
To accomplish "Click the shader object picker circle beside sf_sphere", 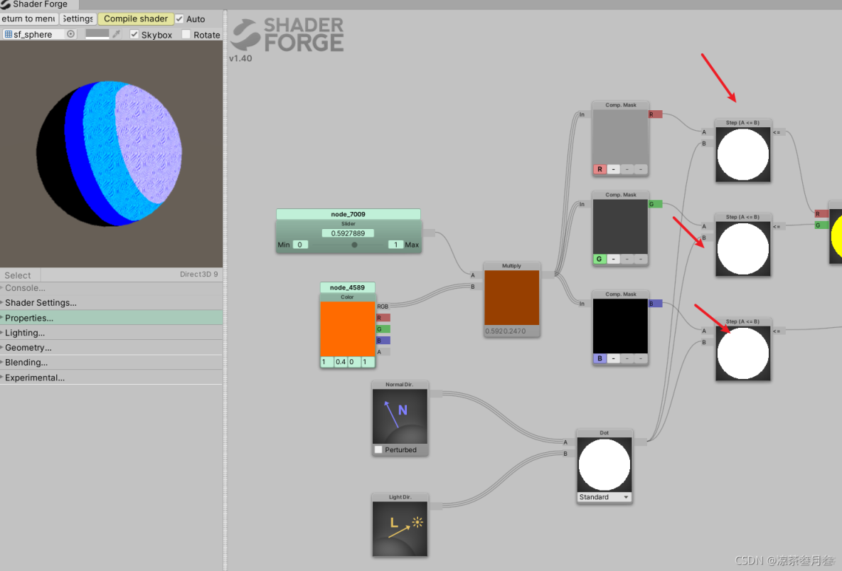I will tap(70, 33).
